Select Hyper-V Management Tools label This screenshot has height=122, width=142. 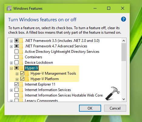pos(53,73)
